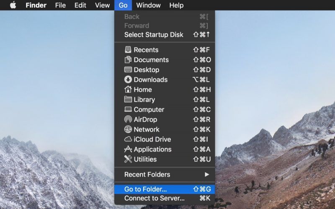Click the AirDrop icon

coord(128,119)
